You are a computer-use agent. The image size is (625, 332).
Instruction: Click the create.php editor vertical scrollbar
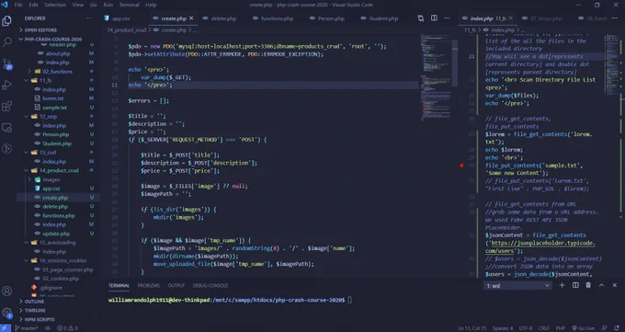pyautogui.click(x=455, y=63)
